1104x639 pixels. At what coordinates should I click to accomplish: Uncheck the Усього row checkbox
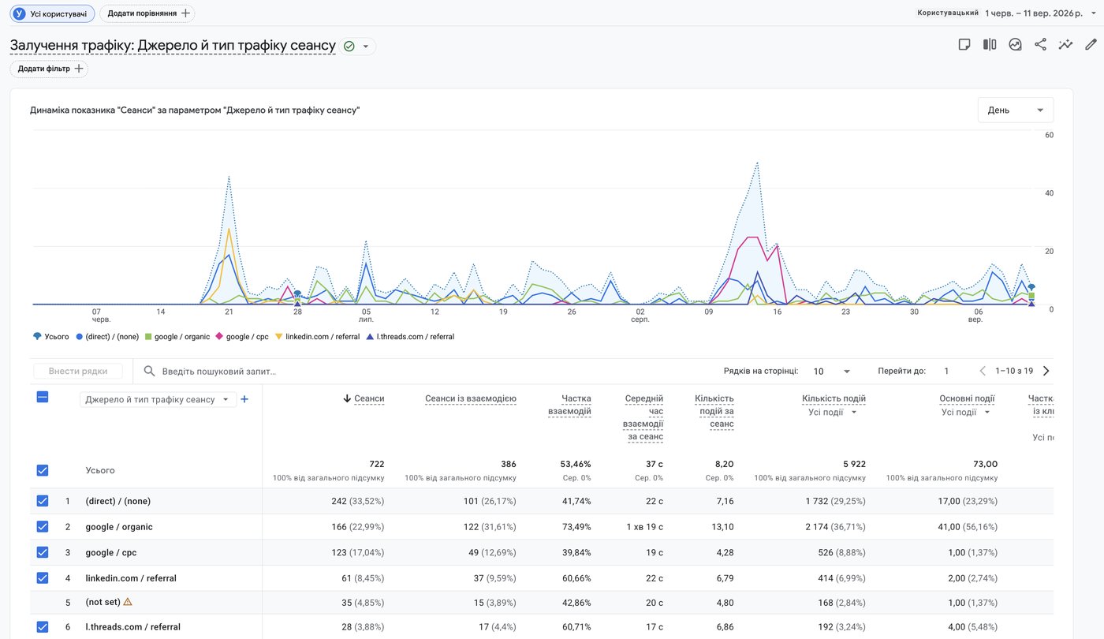tap(43, 470)
